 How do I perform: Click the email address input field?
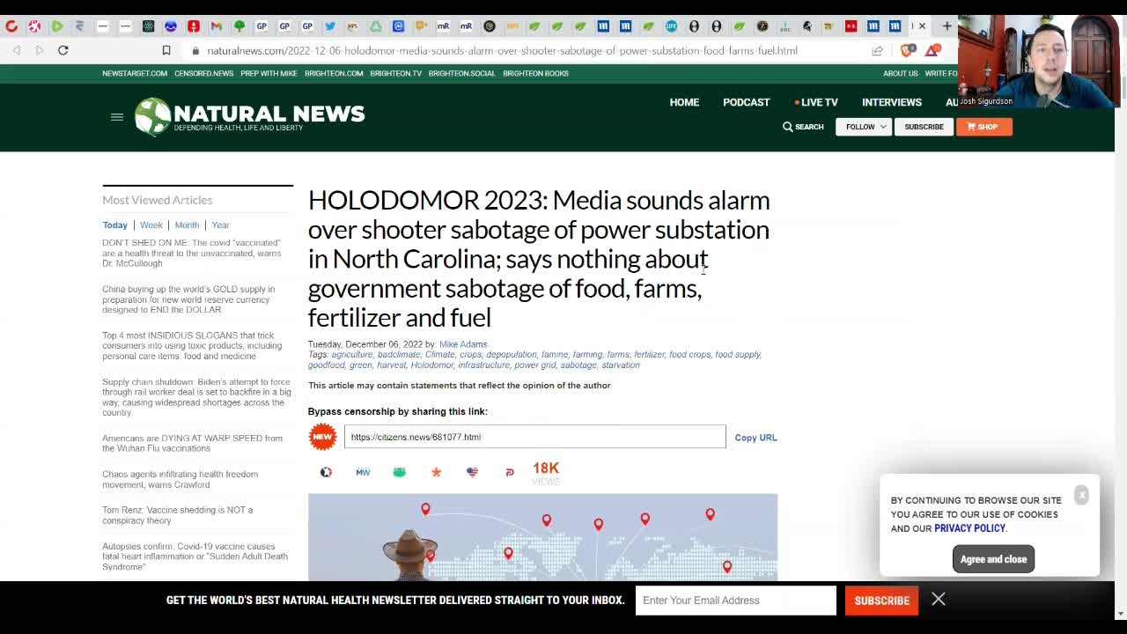click(735, 601)
